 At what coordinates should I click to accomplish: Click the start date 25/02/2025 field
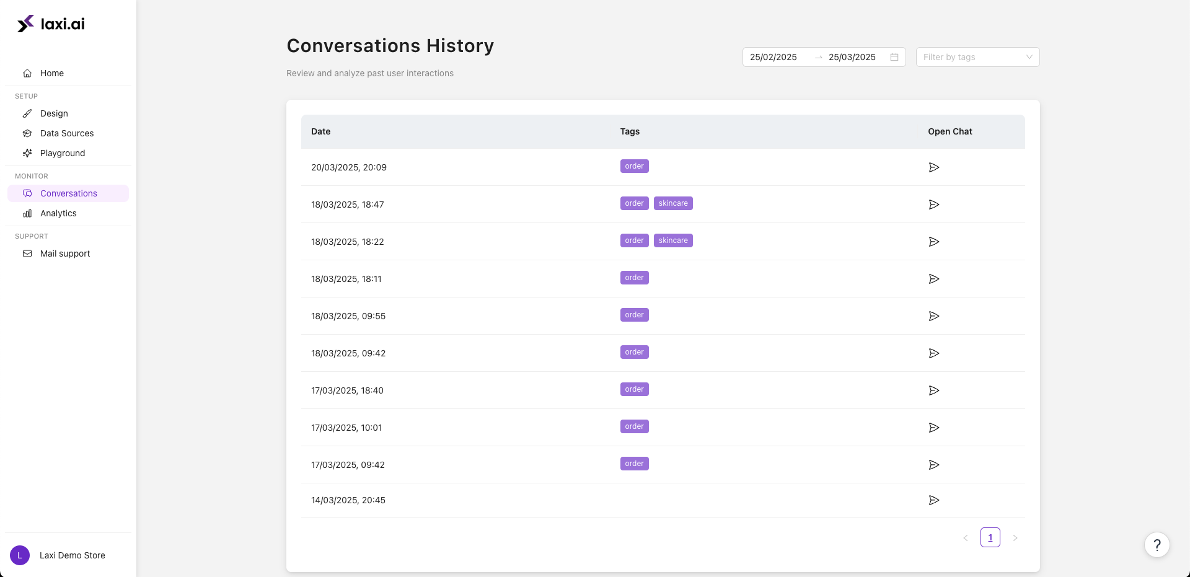[773, 57]
